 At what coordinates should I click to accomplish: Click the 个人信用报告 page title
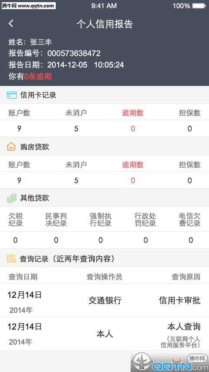[x=104, y=24]
